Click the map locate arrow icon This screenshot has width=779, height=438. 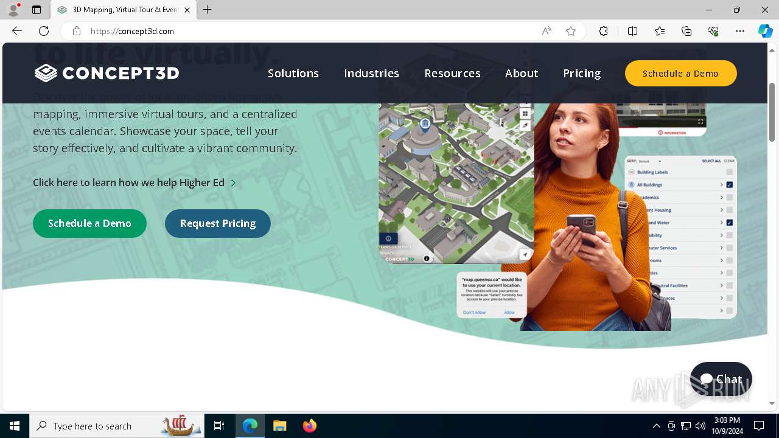tap(525, 255)
